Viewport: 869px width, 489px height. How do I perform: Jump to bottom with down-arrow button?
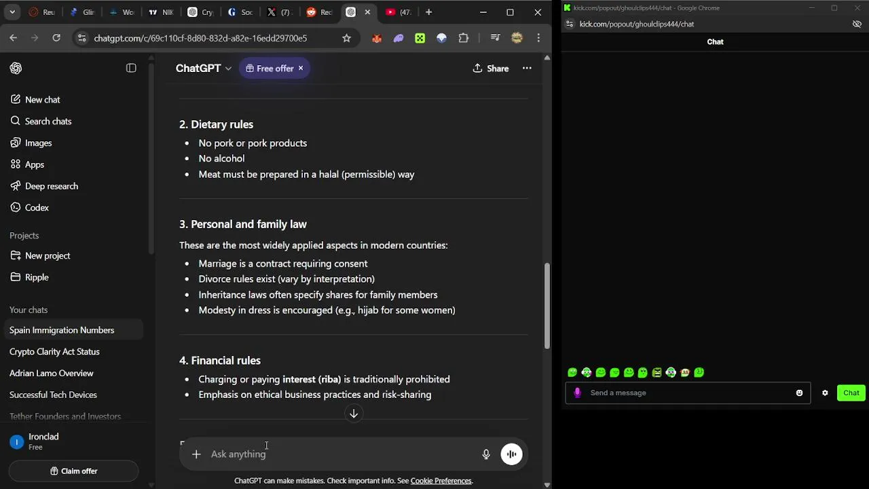pos(354,414)
